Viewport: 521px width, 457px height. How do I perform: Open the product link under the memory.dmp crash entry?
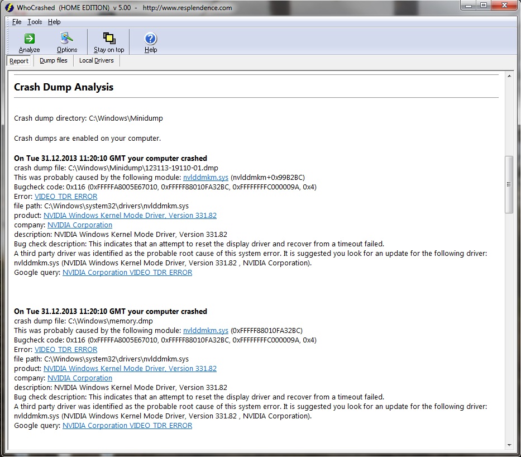pyautogui.click(x=130, y=369)
